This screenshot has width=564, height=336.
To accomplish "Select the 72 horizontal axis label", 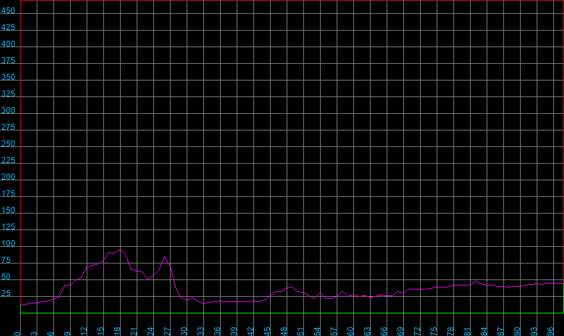I will coord(417,331).
